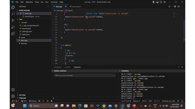Open the Windows Start menu

click(x=25, y=106)
